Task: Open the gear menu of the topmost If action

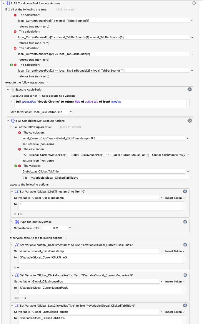Action: point(194,3)
